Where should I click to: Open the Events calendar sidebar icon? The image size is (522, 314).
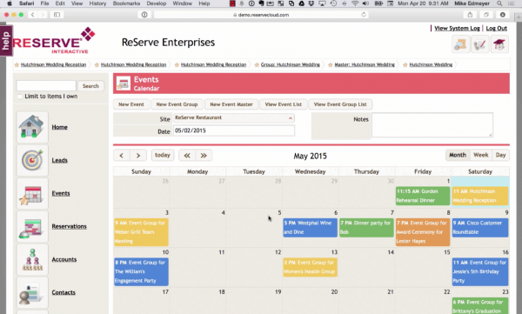click(x=32, y=193)
